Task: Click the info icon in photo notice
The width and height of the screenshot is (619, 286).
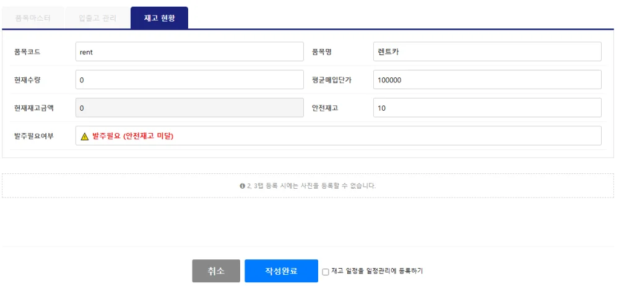Action: click(243, 186)
